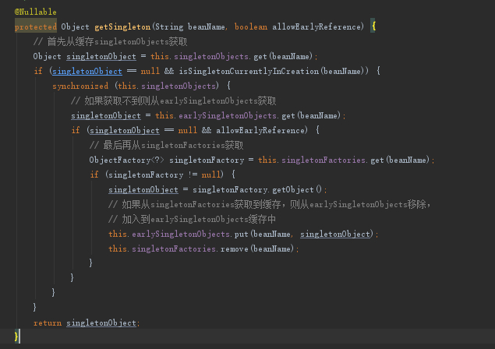Click earlySingletonObjects in the get(beanName) line
Viewport: 495px width, 349px height.
coord(228,116)
